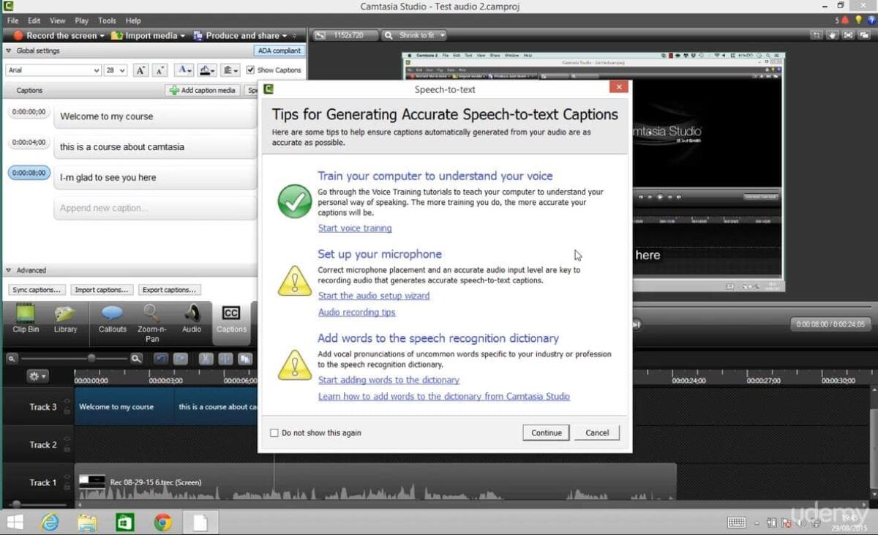Uncheck the Show Captions checkbox

click(250, 70)
